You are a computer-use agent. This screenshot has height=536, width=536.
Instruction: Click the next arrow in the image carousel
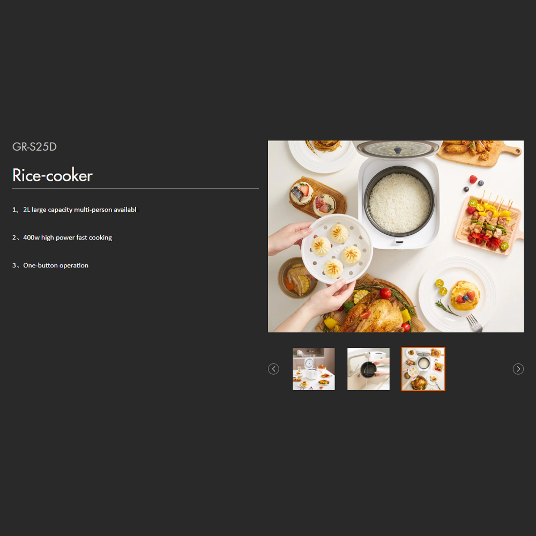click(x=518, y=369)
